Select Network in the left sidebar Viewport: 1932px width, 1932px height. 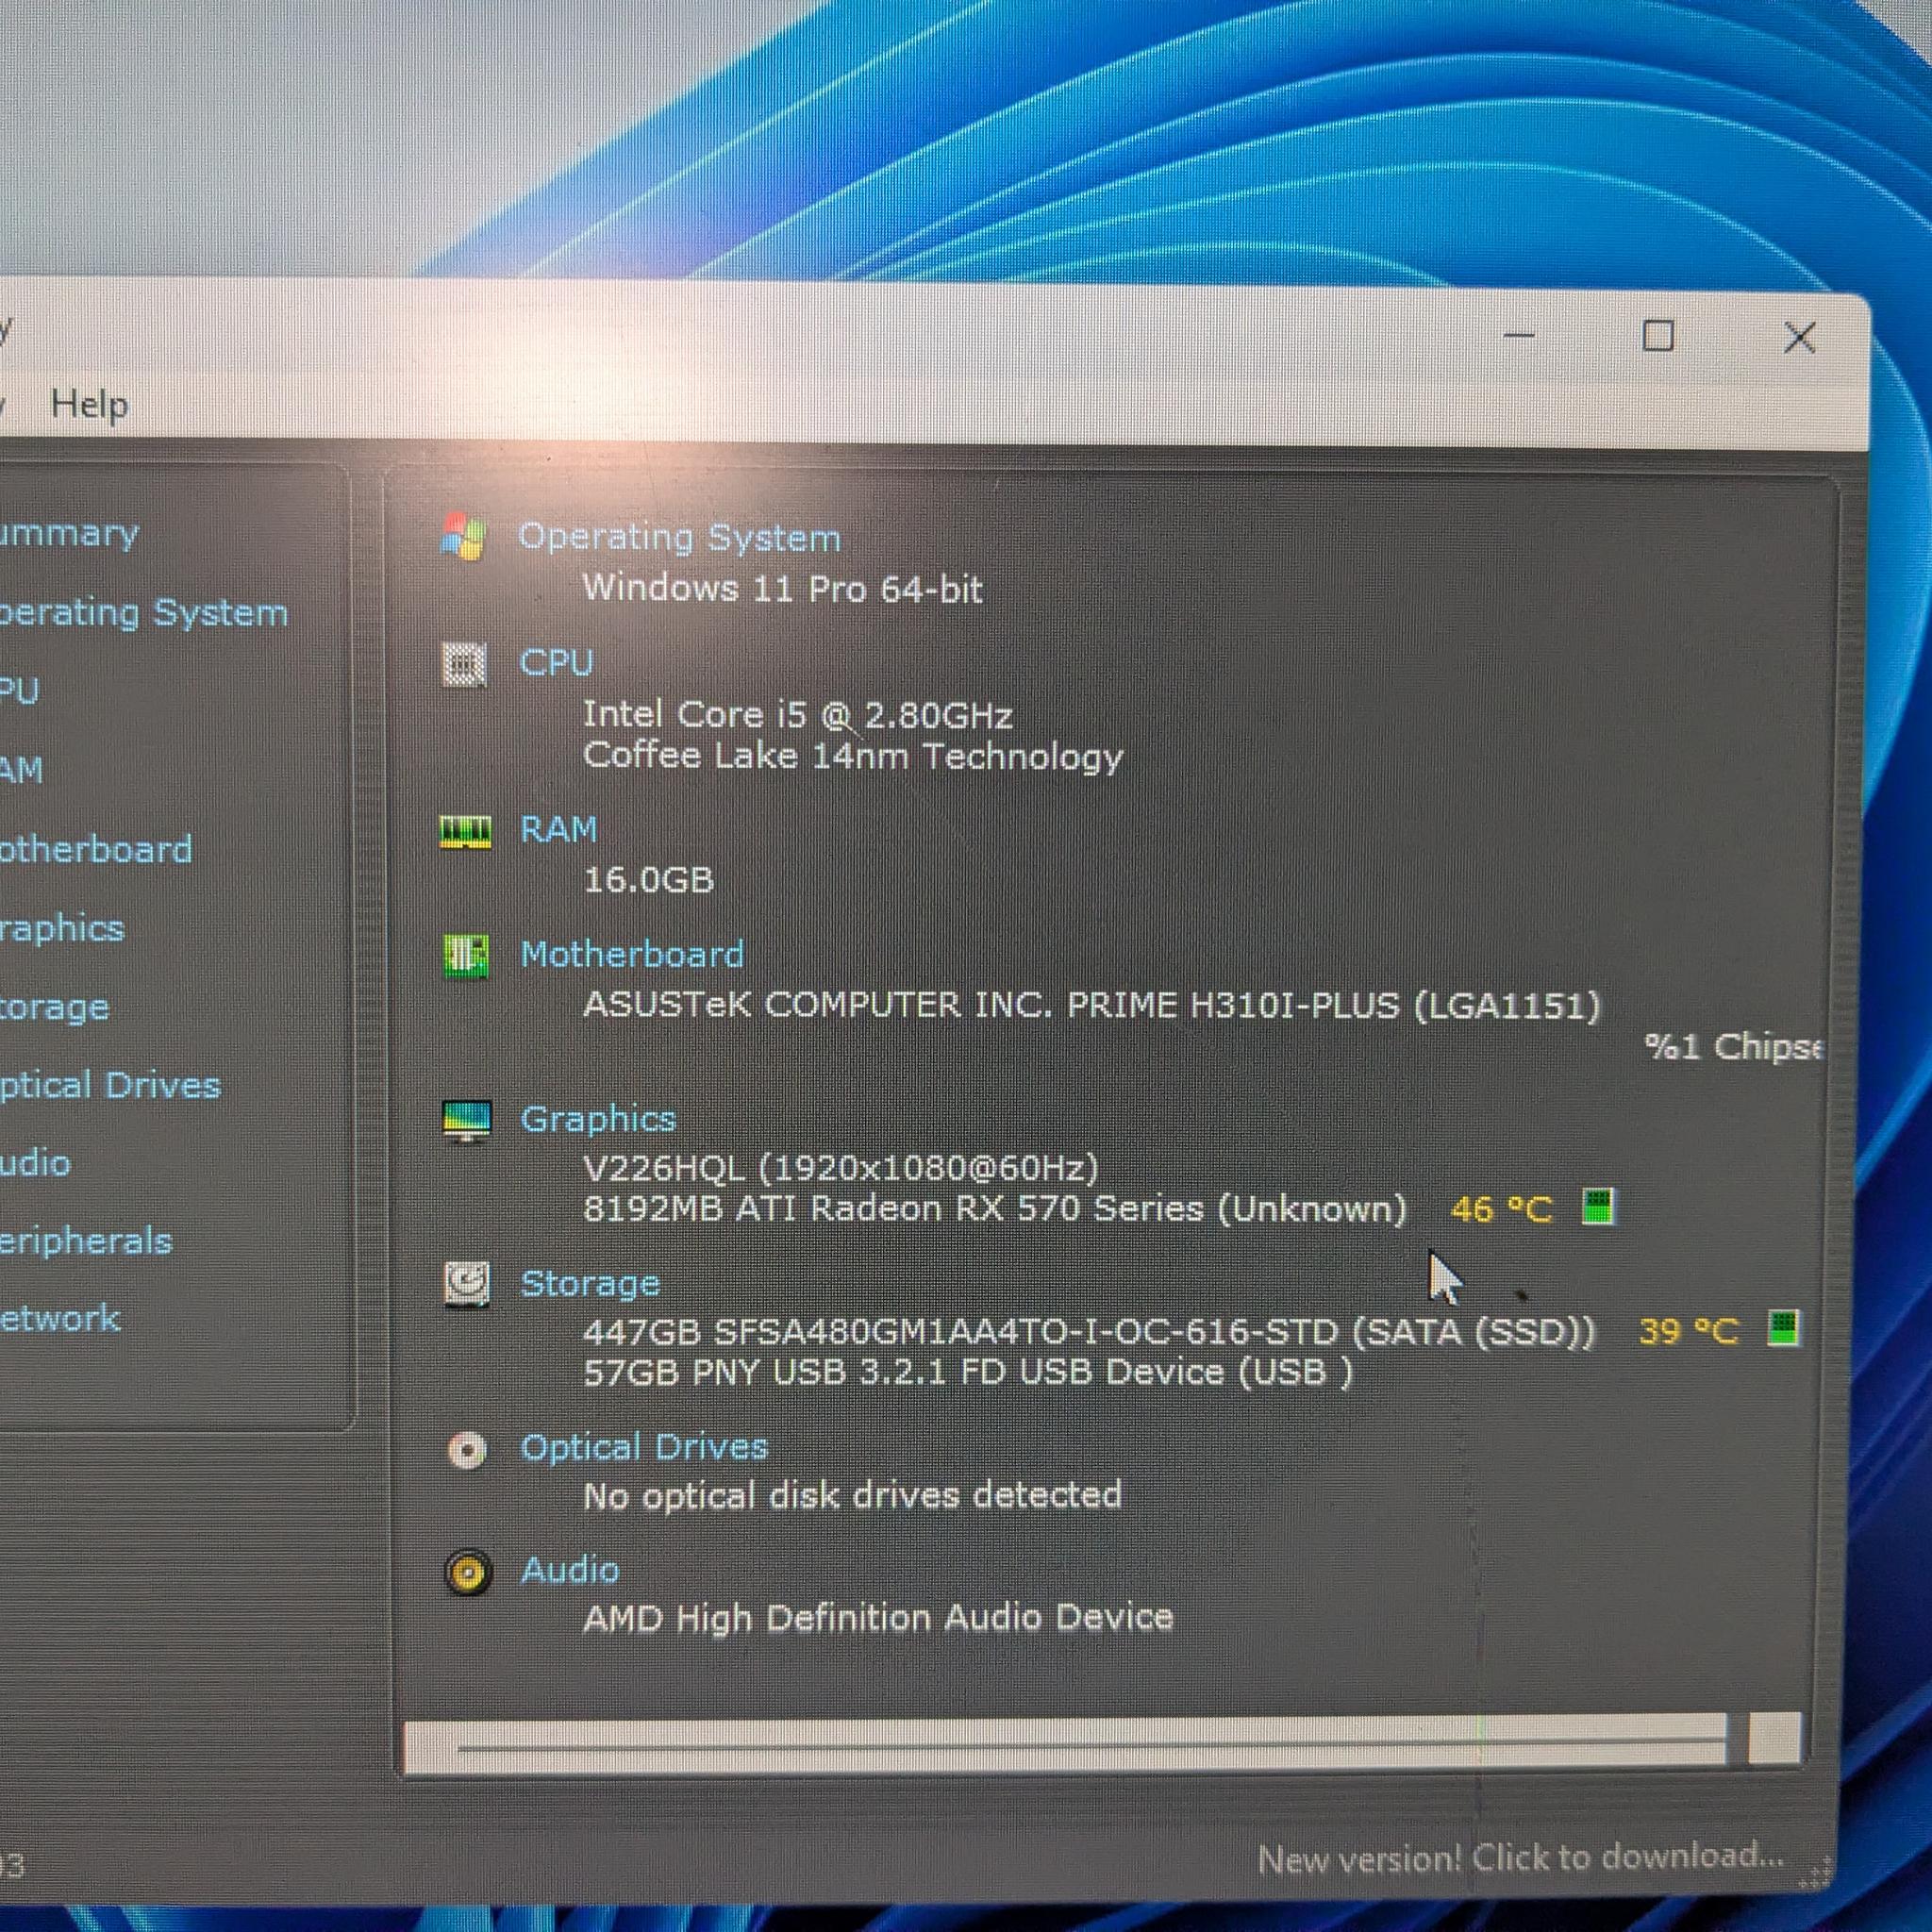tap(60, 1319)
